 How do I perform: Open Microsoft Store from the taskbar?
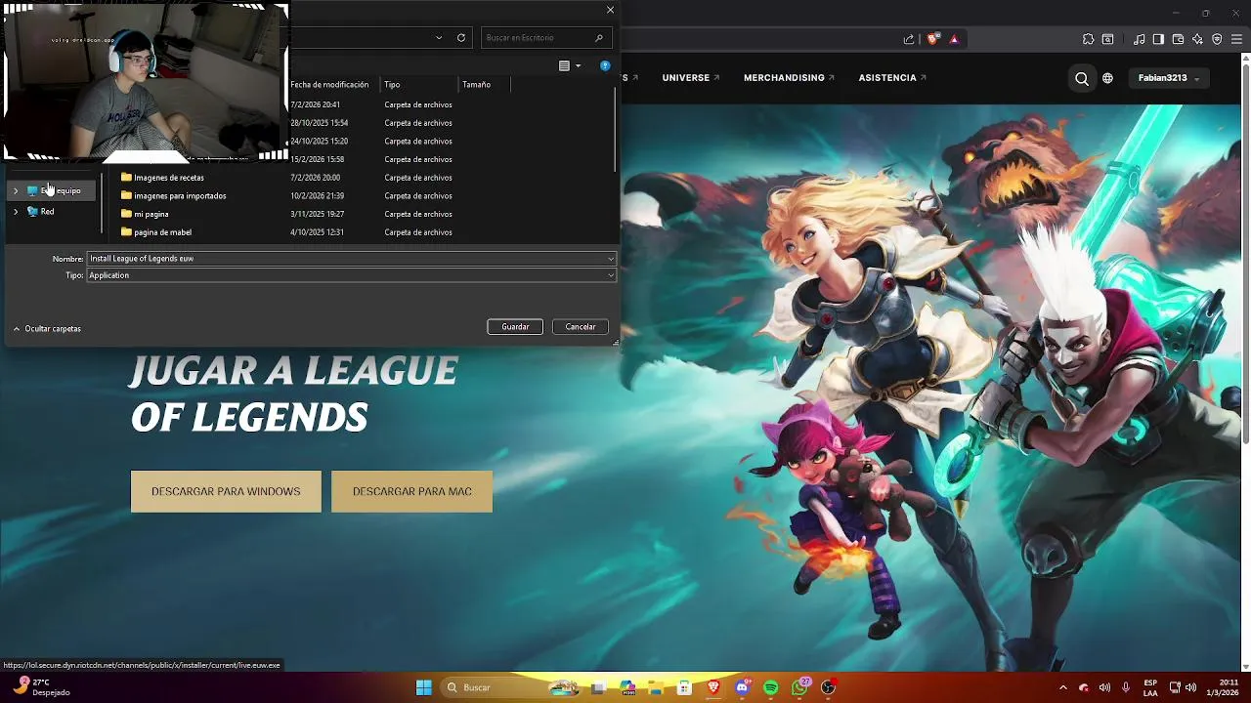click(684, 687)
